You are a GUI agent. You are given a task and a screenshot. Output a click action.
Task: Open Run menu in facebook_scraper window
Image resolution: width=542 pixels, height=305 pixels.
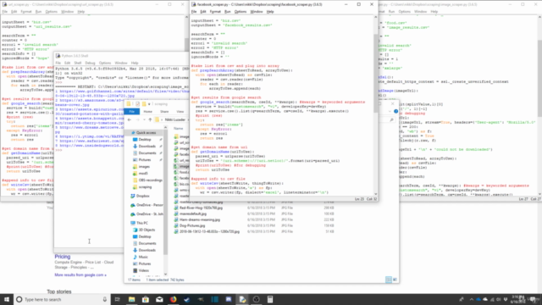tap(228, 12)
